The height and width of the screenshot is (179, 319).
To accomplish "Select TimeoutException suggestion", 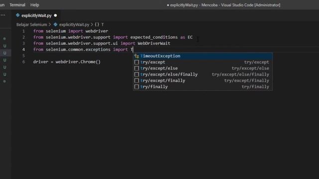I will [x=203, y=56].
